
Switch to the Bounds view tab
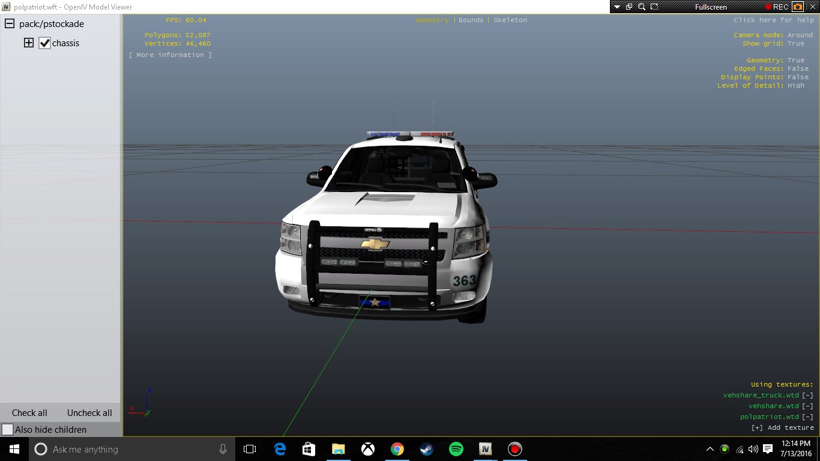[471, 20]
